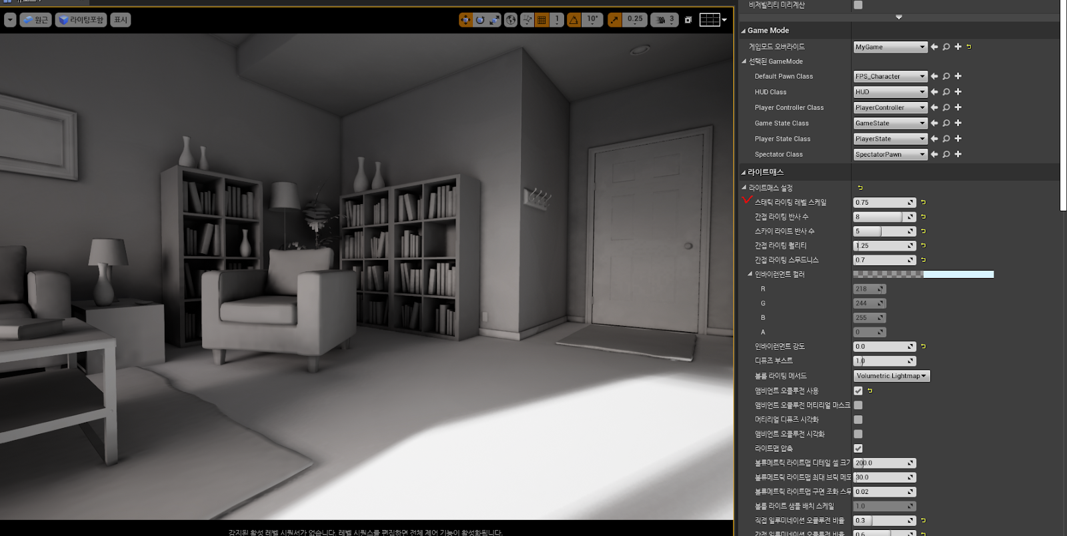
Task: Click the 인바이런먼트 컬러 light blue swatch
Action: click(x=959, y=274)
